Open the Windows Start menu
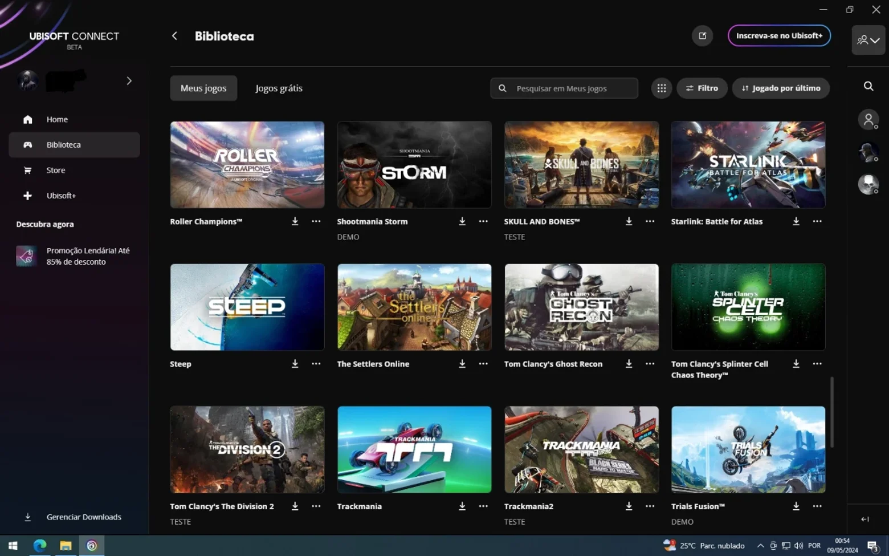 pyautogui.click(x=13, y=546)
